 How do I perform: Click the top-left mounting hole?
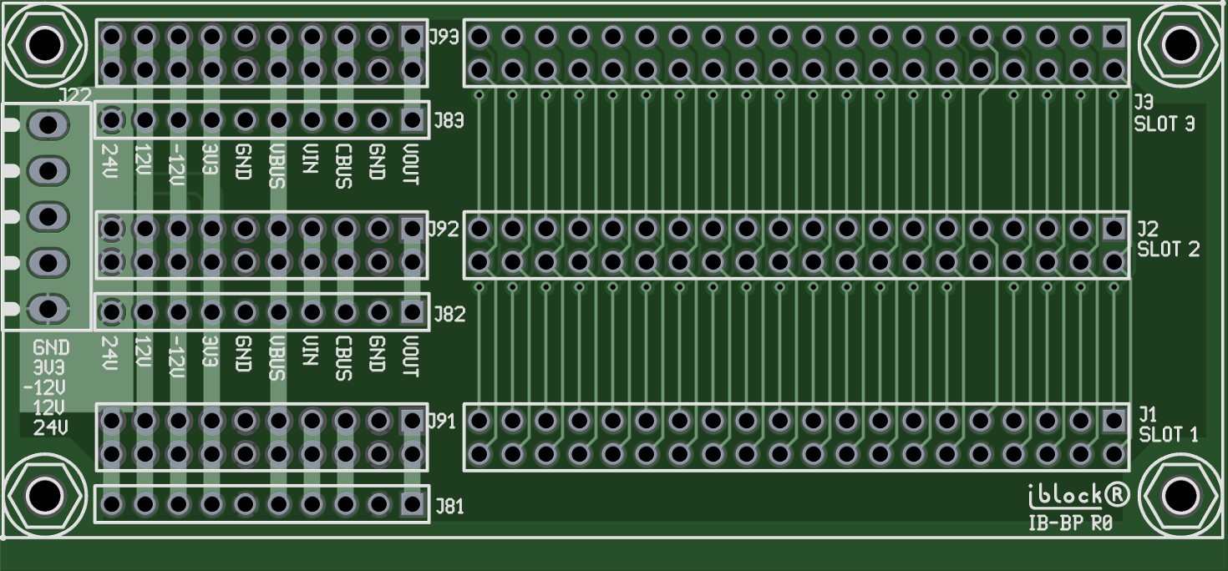pyautogui.click(x=43, y=43)
